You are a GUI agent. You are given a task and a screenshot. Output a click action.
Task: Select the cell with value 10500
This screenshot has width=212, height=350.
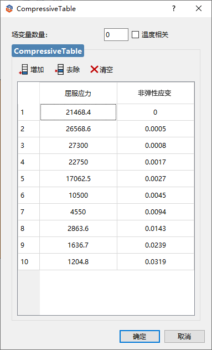79,195
